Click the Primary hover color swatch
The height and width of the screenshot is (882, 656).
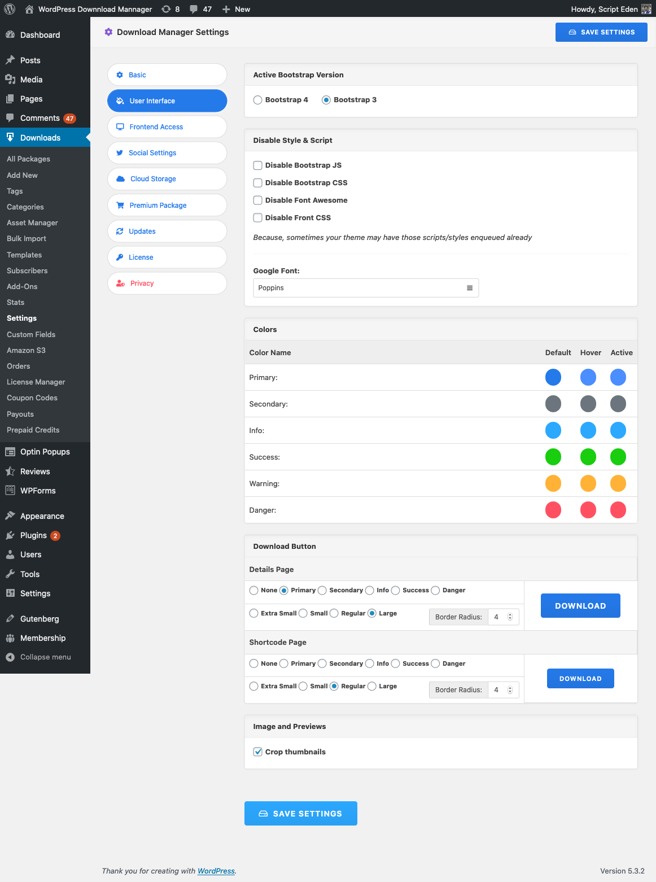[588, 377]
